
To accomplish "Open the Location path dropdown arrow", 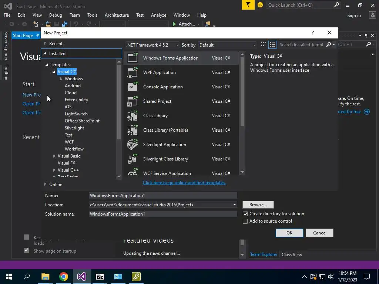I will click(234, 205).
